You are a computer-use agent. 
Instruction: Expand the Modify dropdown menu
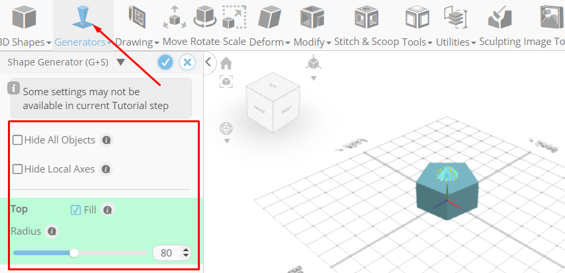tap(329, 43)
